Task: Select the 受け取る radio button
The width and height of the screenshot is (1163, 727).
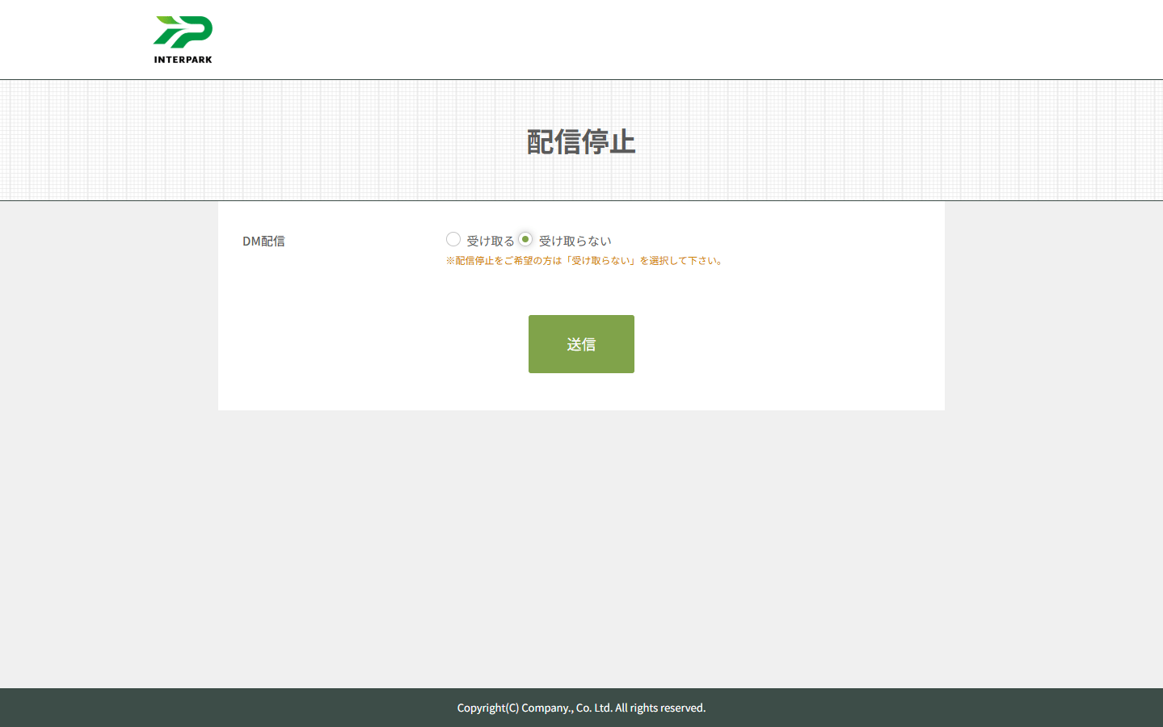Action: tap(453, 239)
